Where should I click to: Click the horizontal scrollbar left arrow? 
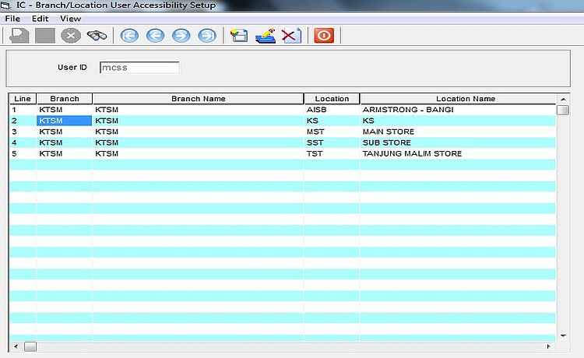click(15, 345)
